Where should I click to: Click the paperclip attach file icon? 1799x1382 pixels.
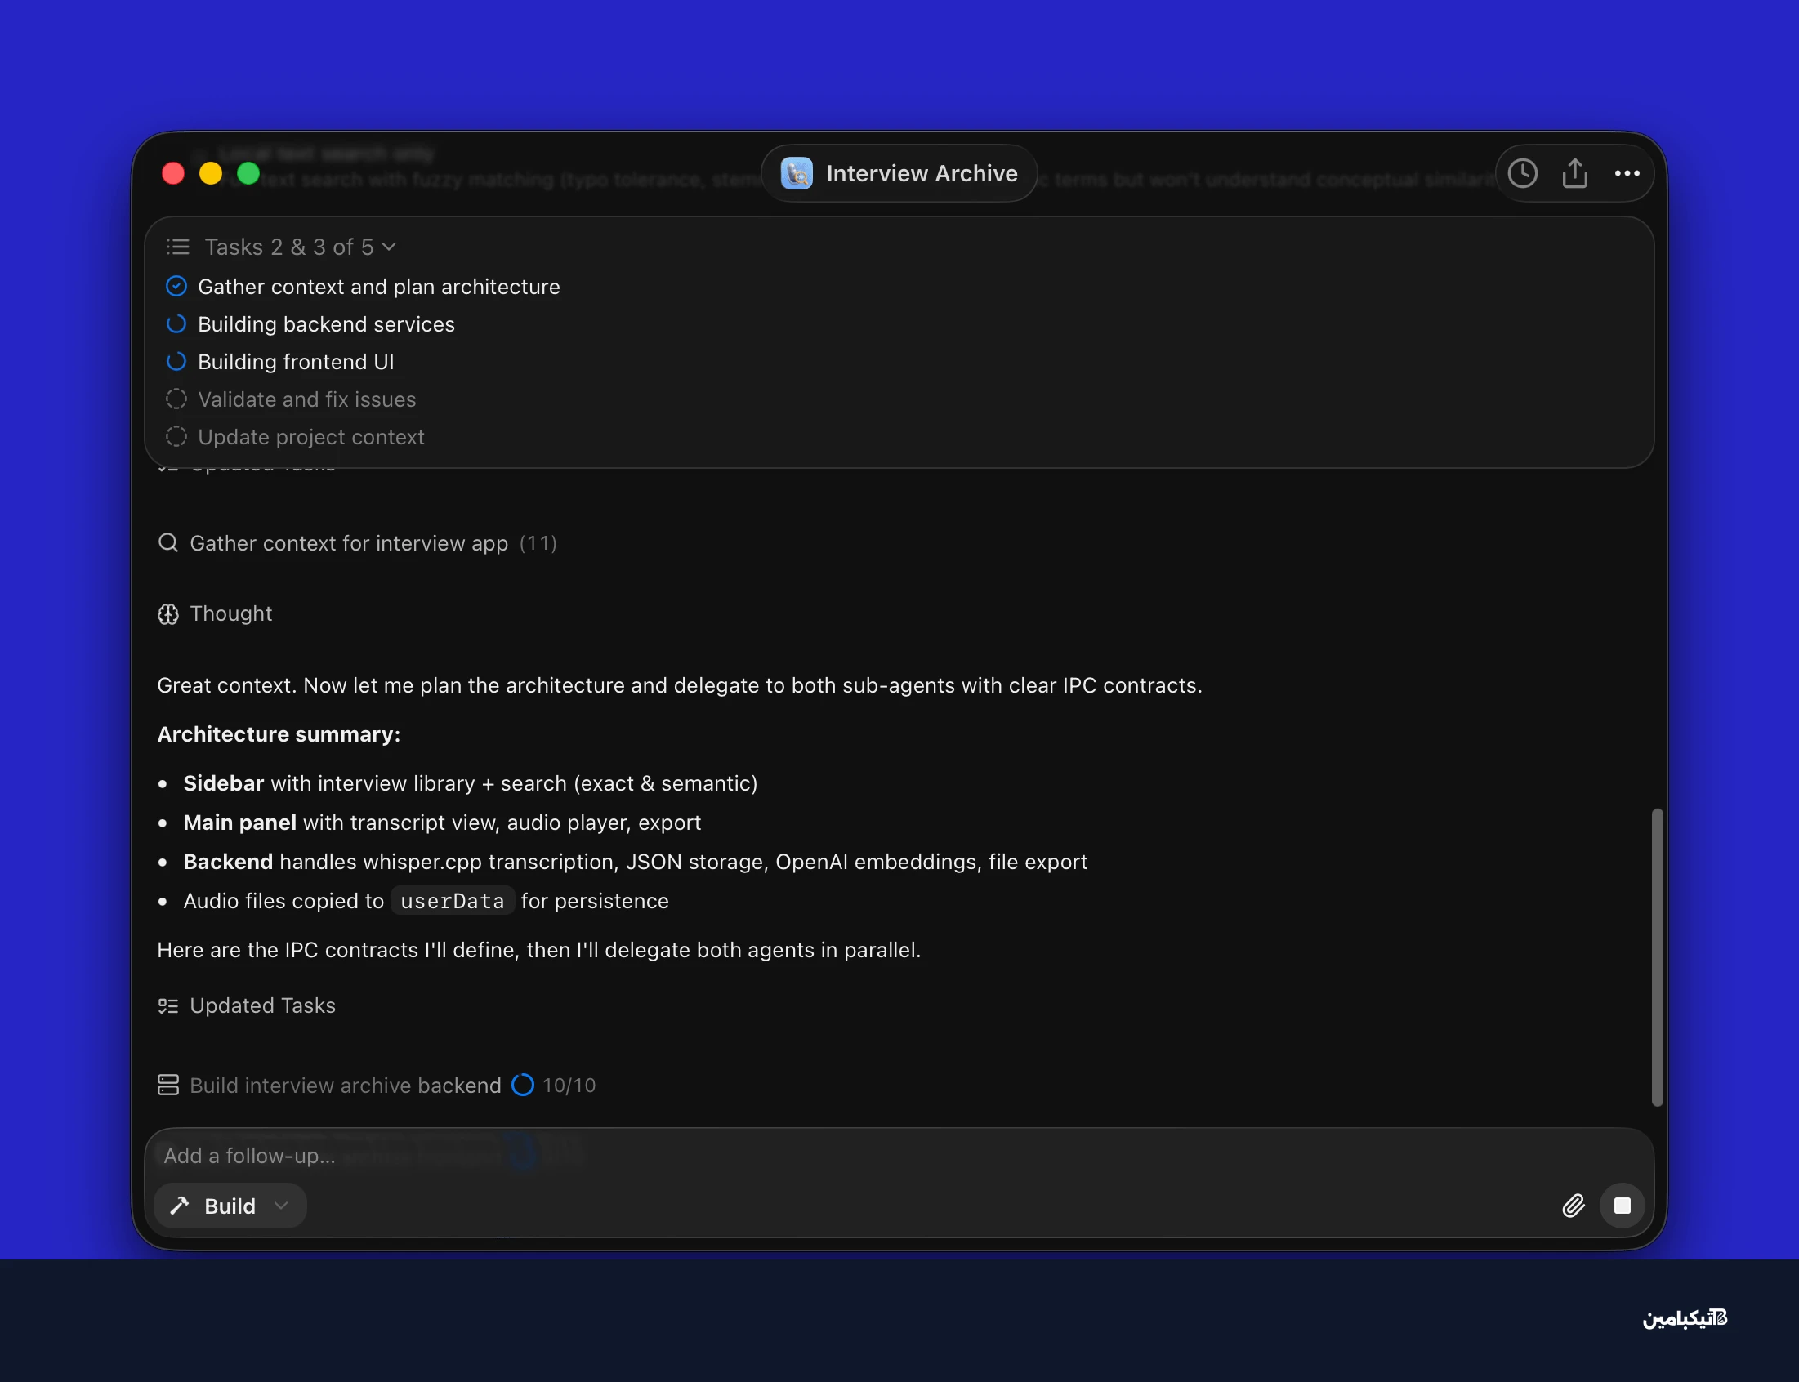(1573, 1206)
